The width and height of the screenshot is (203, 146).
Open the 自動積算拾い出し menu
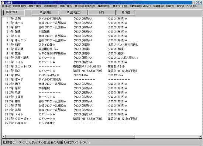point(140,6)
